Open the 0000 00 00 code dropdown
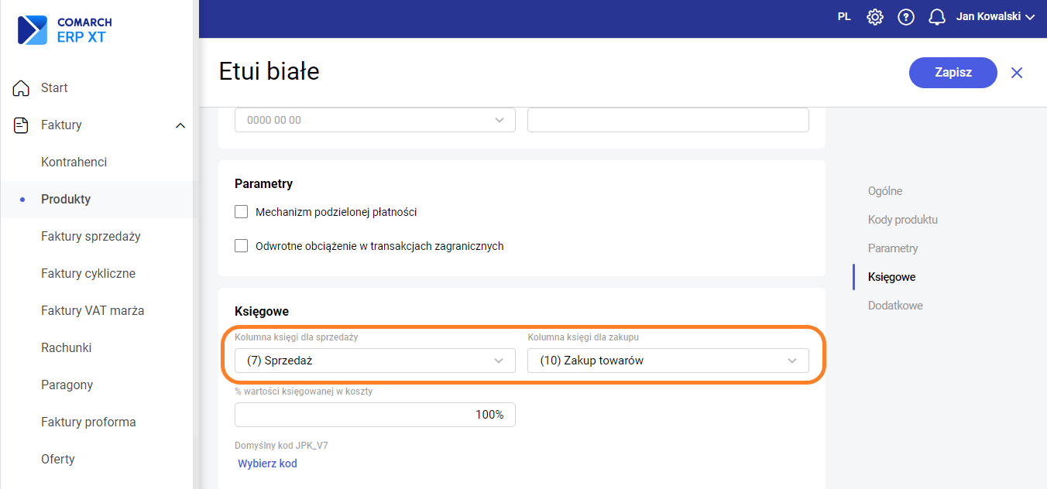The height and width of the screenshot is (489, 1047). tap(375, 120)
